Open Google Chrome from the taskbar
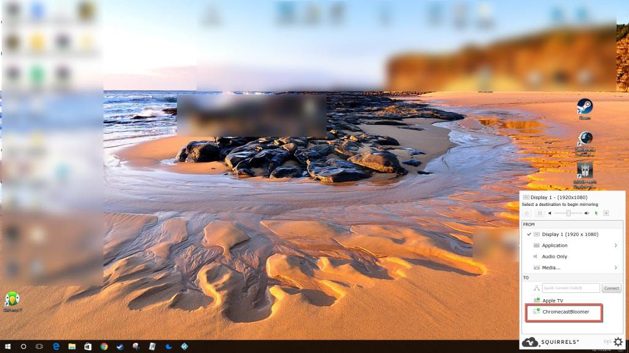Viewport: 629px width, 353px height. (x=104, y=347)
